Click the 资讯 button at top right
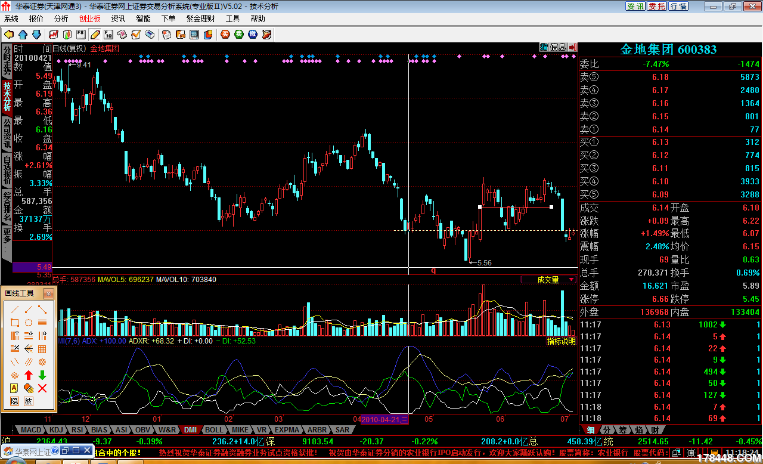Screen dimensions: 763x464 tap(635, 6)
